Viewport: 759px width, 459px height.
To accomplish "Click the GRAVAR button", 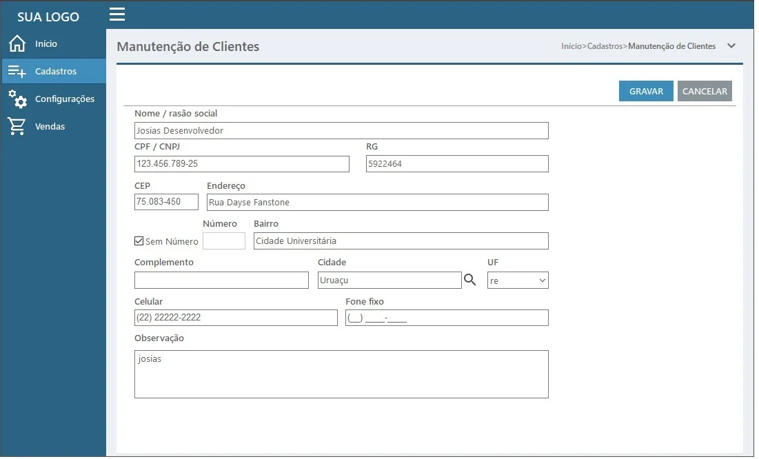I will pos(646,91).
